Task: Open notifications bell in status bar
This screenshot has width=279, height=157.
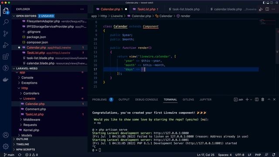Action: coord(273,155)
